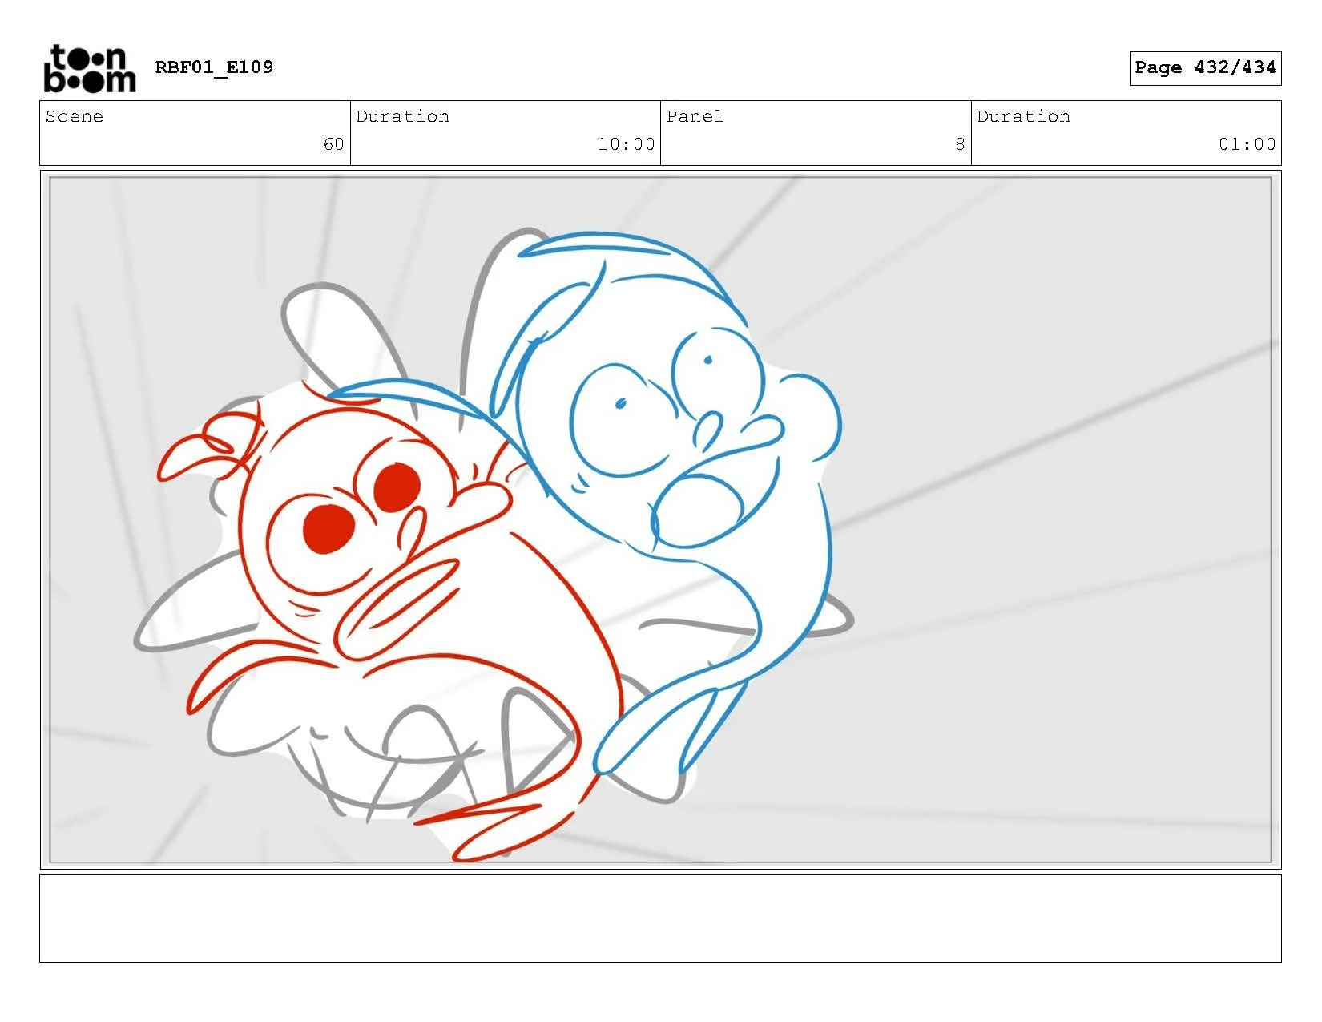Click the Panel label

pyautogui.click(x=695, y=116)
